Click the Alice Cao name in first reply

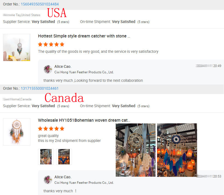point(63,66)
